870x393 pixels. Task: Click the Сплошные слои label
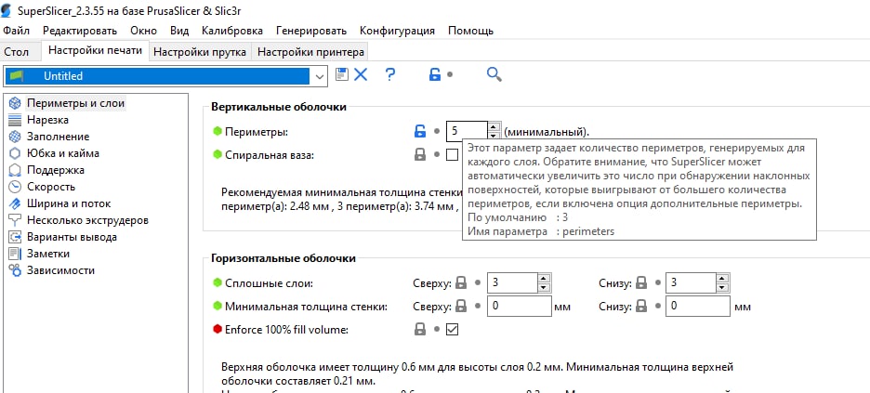[x=270, y=283]
